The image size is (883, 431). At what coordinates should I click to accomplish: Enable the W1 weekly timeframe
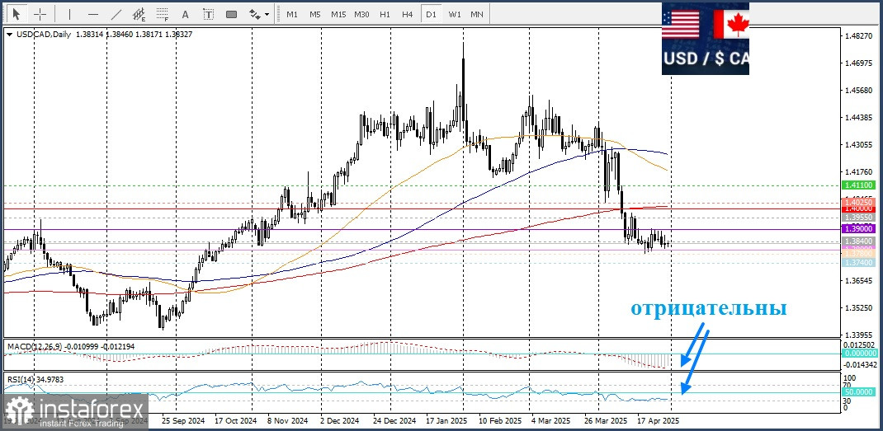point(455,14)
